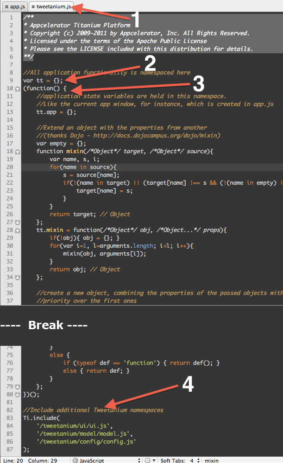Close the app.js tab
The image size is (283, 463).
6,6
